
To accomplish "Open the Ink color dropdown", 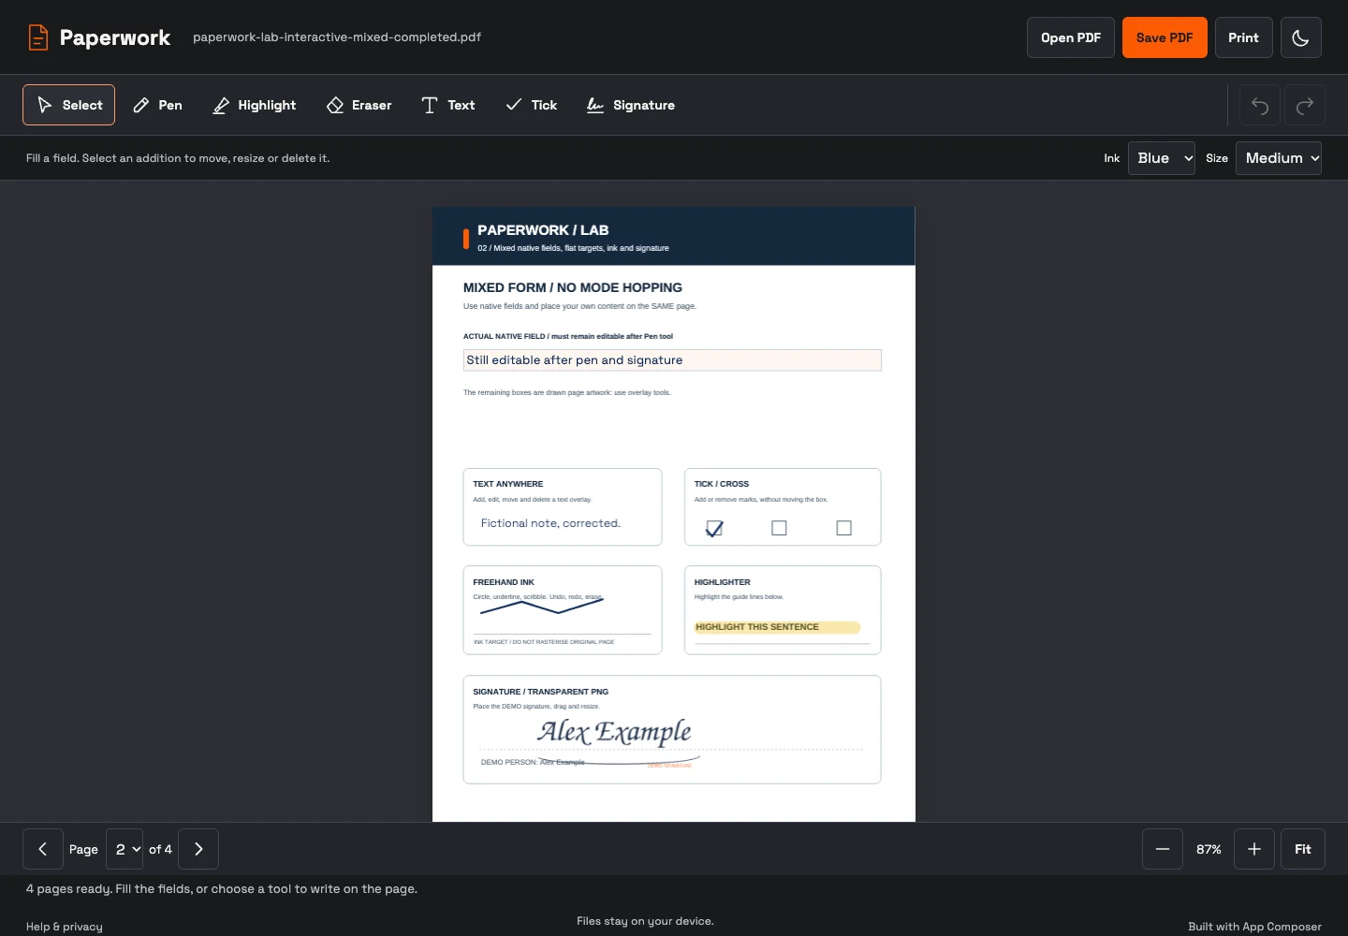I will coord(1162,158).
